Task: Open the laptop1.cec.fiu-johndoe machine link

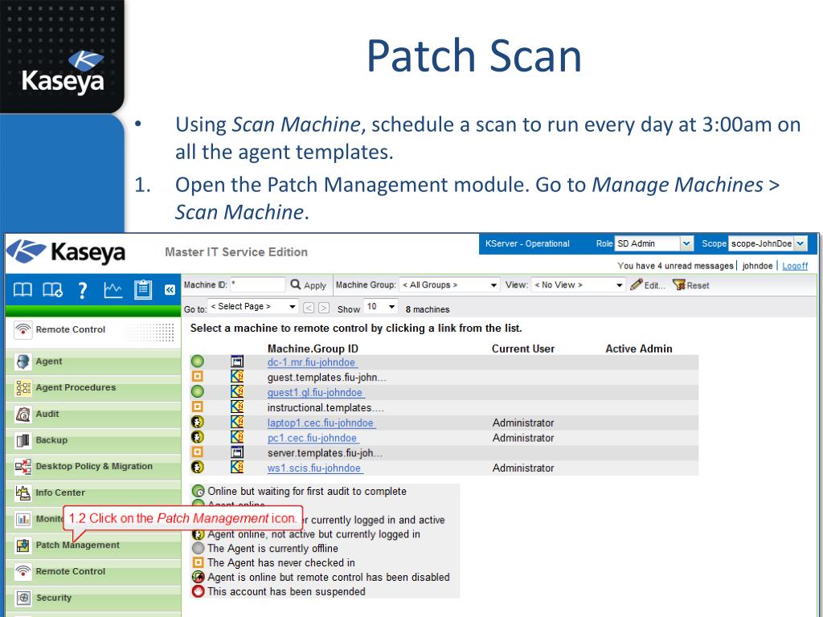Action: (x=321, y=423)
